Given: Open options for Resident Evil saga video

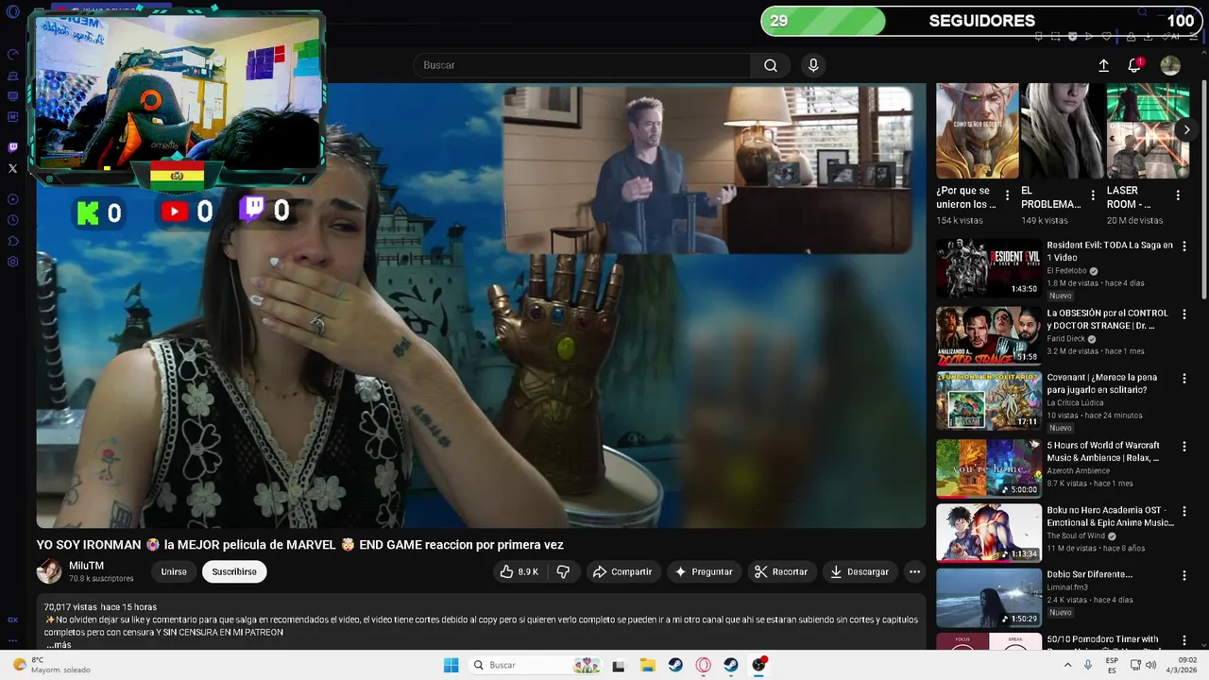Looking at the screenshot, I should click(1183, 246).
